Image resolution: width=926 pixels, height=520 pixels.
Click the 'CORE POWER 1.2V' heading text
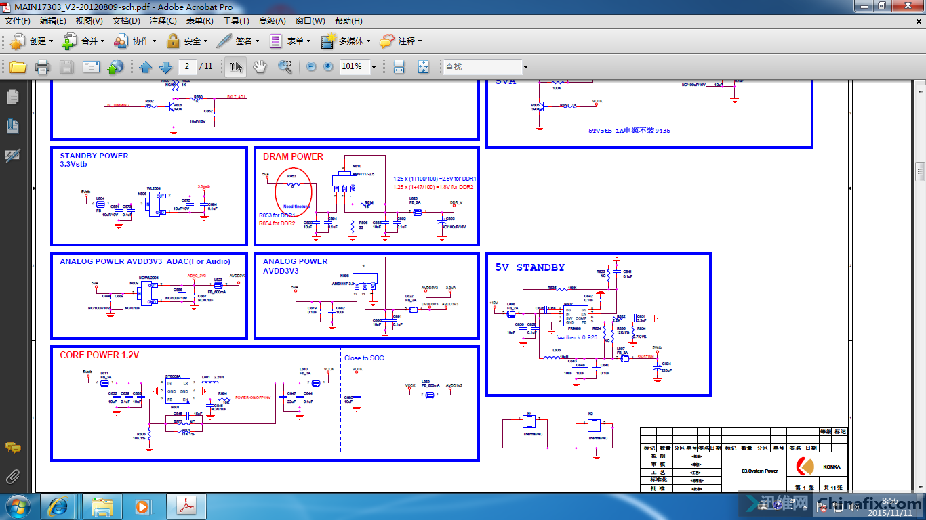pyautogui.click(x=99, y=355)
